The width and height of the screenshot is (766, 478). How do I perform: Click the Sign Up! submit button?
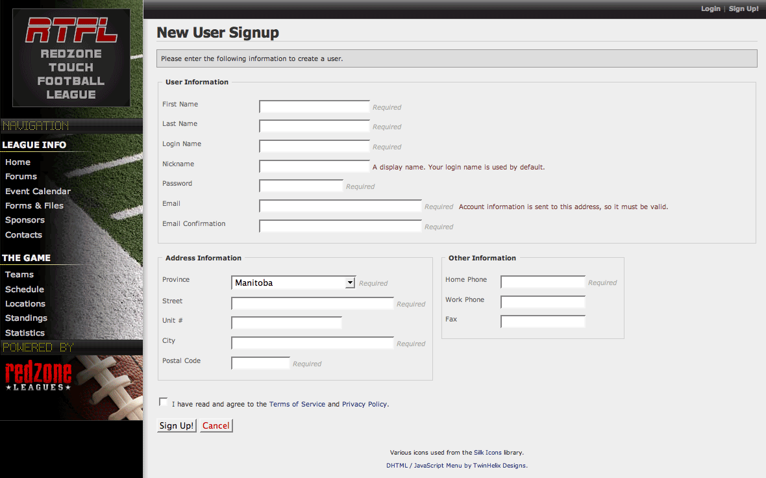tap(177, 425)
